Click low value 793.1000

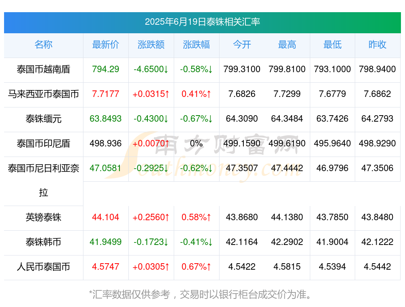click(333, 69)
